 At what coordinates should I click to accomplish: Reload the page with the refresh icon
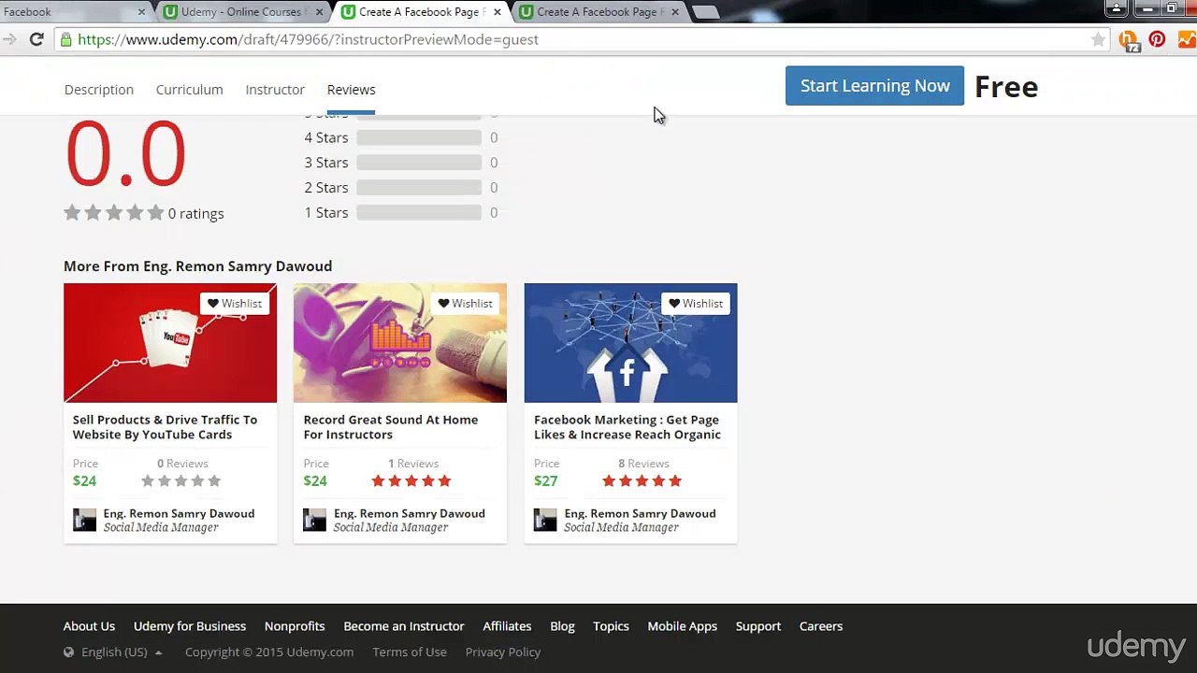pos(36,39)
